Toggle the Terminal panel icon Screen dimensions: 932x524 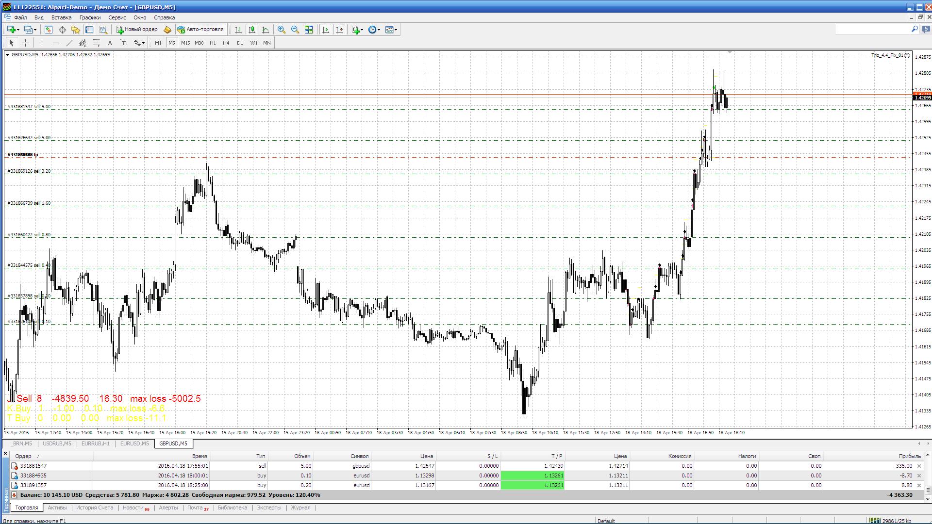tap(89, 30)
